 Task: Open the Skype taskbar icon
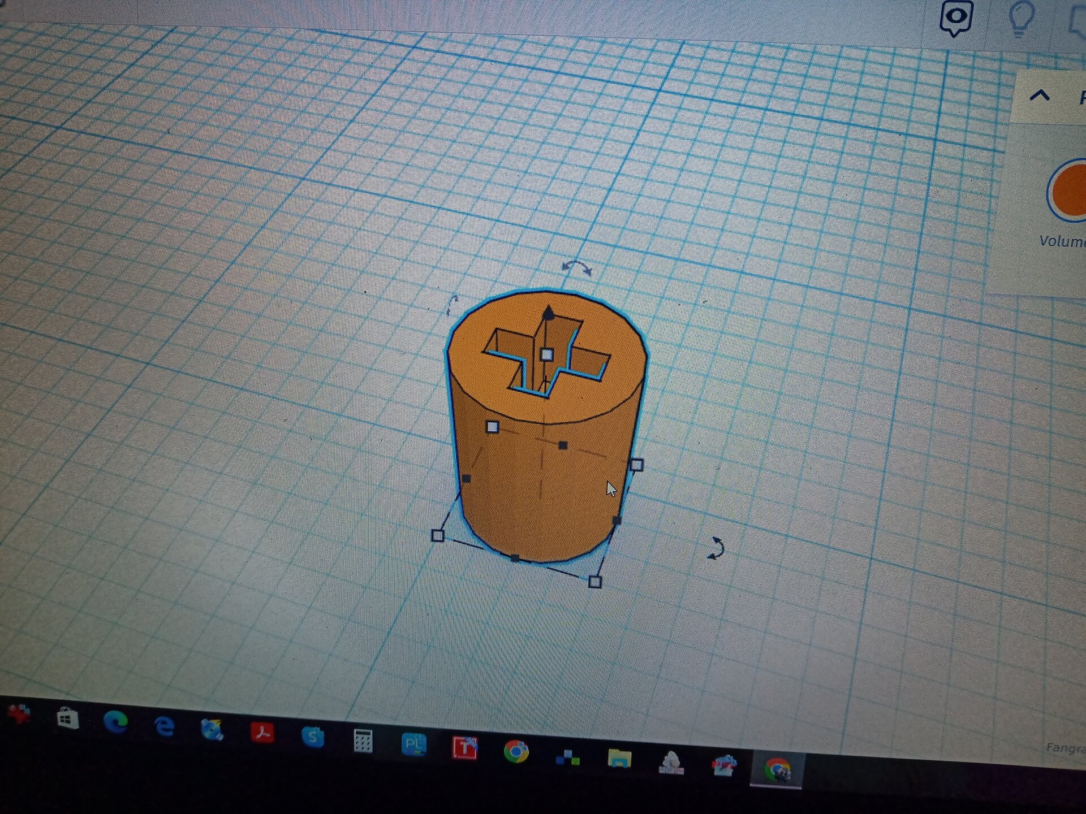(x=313, y=737)
